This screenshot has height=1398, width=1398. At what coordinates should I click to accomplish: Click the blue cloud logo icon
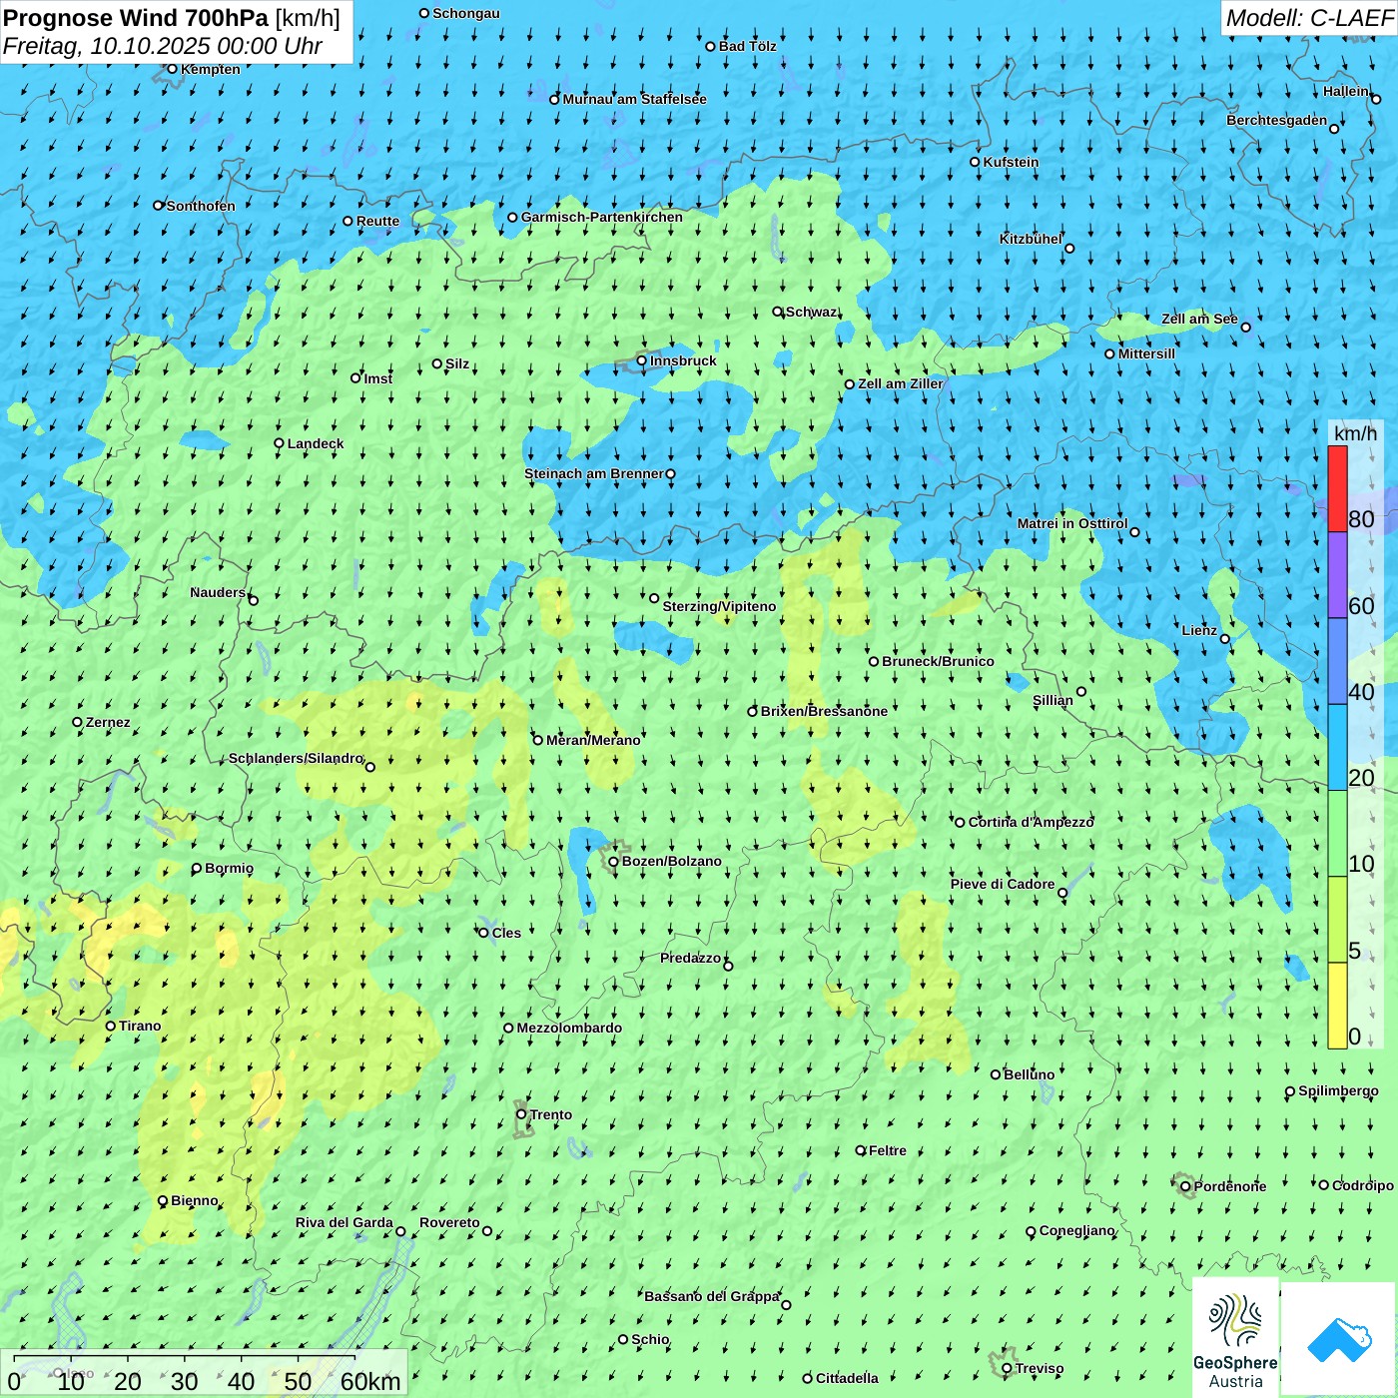(x=1338, y=1340)
